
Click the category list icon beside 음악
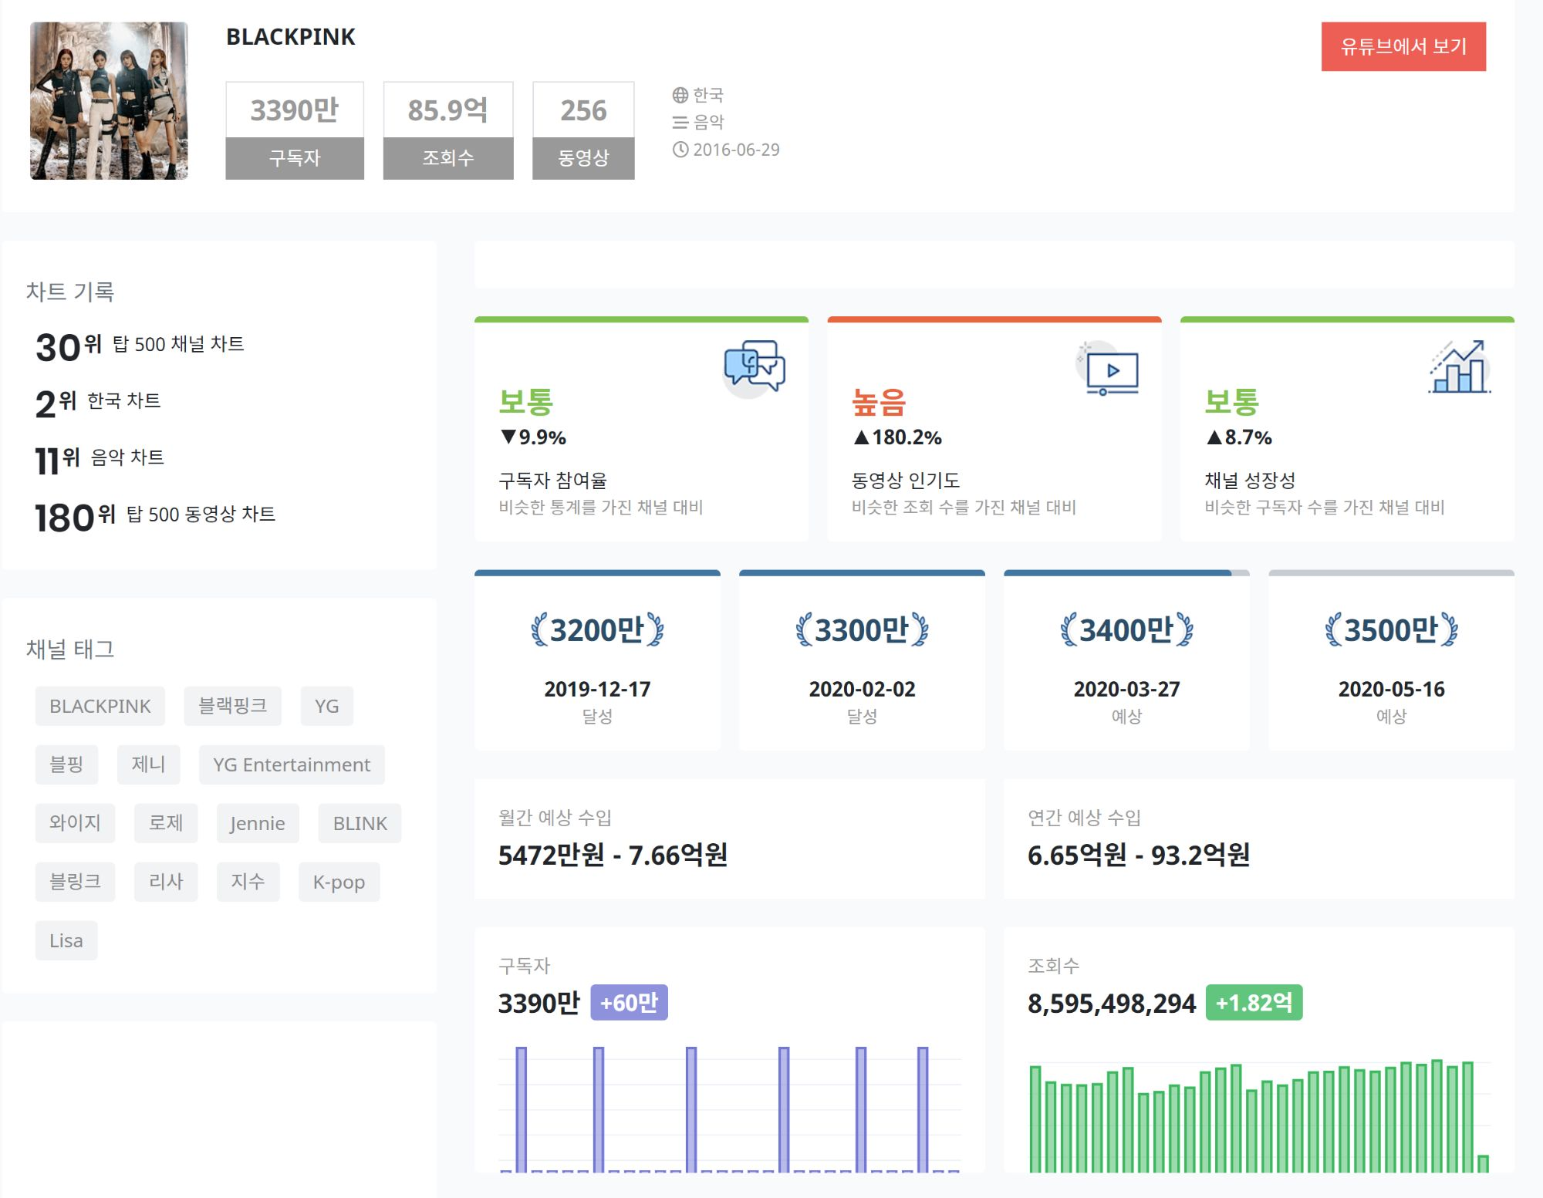pos(680,122)
